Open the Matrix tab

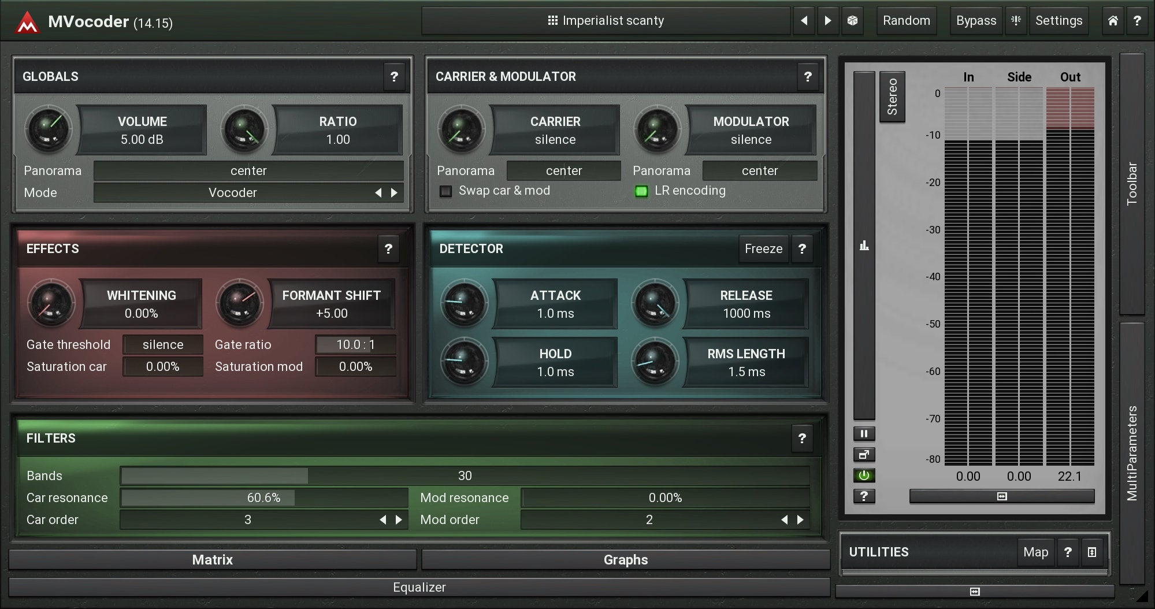tap(212, 560)
